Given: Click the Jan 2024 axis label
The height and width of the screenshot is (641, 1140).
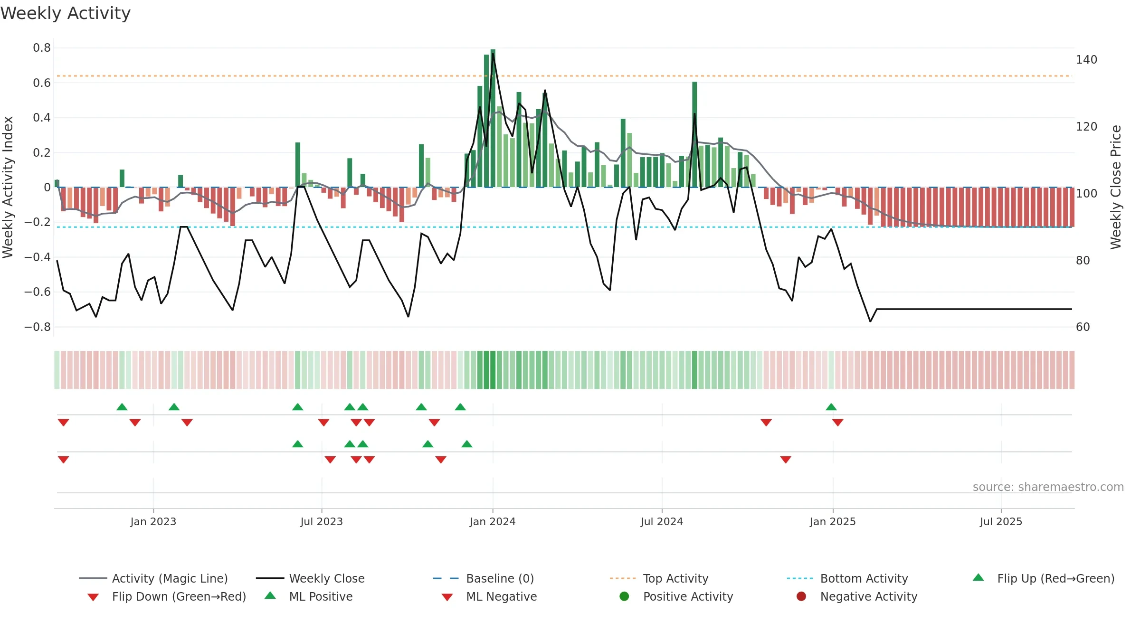Looking at the screenshot, I should [x=493, y=521].
